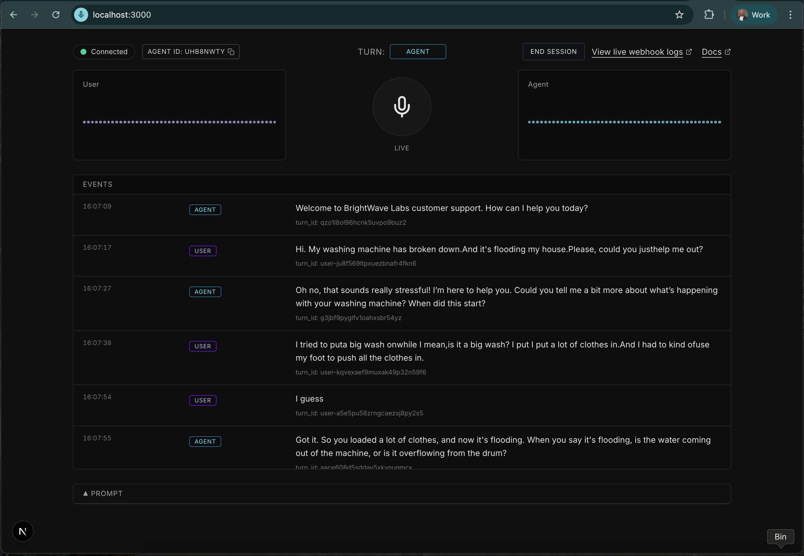This screenshot has height=556, width=804.
Task: Open the browser extensions puzzle icon
Action: (709, 15)
